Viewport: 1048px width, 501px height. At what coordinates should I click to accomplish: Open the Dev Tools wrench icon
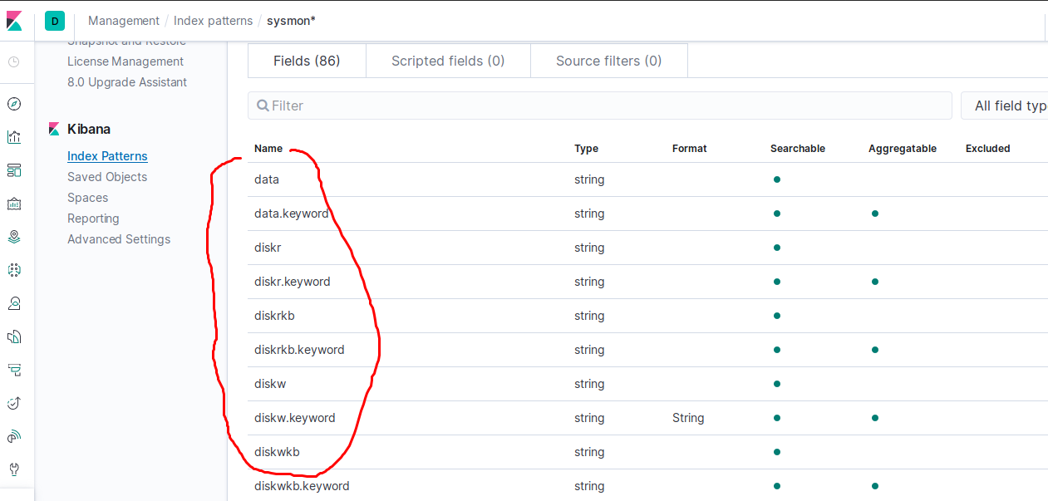[14, 469]
